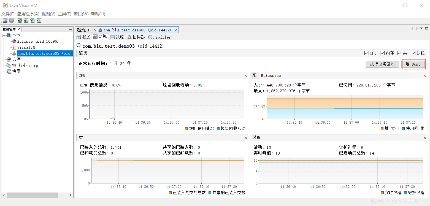Click the 执行垃圾回收 button
Image resolution: width=430 pixels, height=206 pixels.
point(382,64)
